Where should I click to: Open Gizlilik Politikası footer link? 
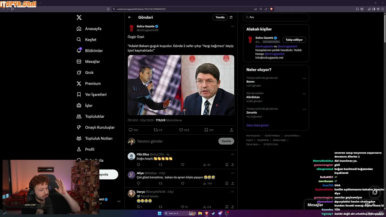272,136
